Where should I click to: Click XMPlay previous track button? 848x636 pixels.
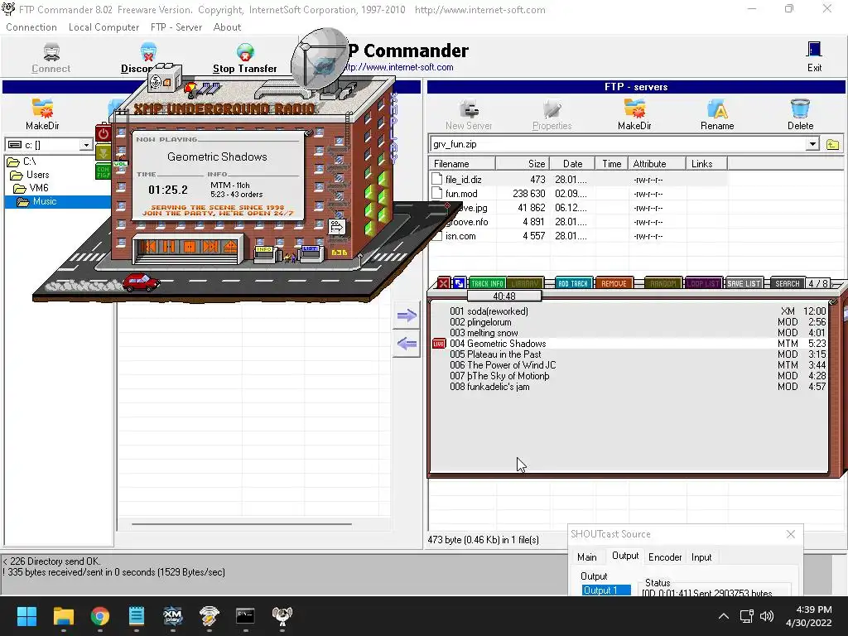(x=150, y=247)
